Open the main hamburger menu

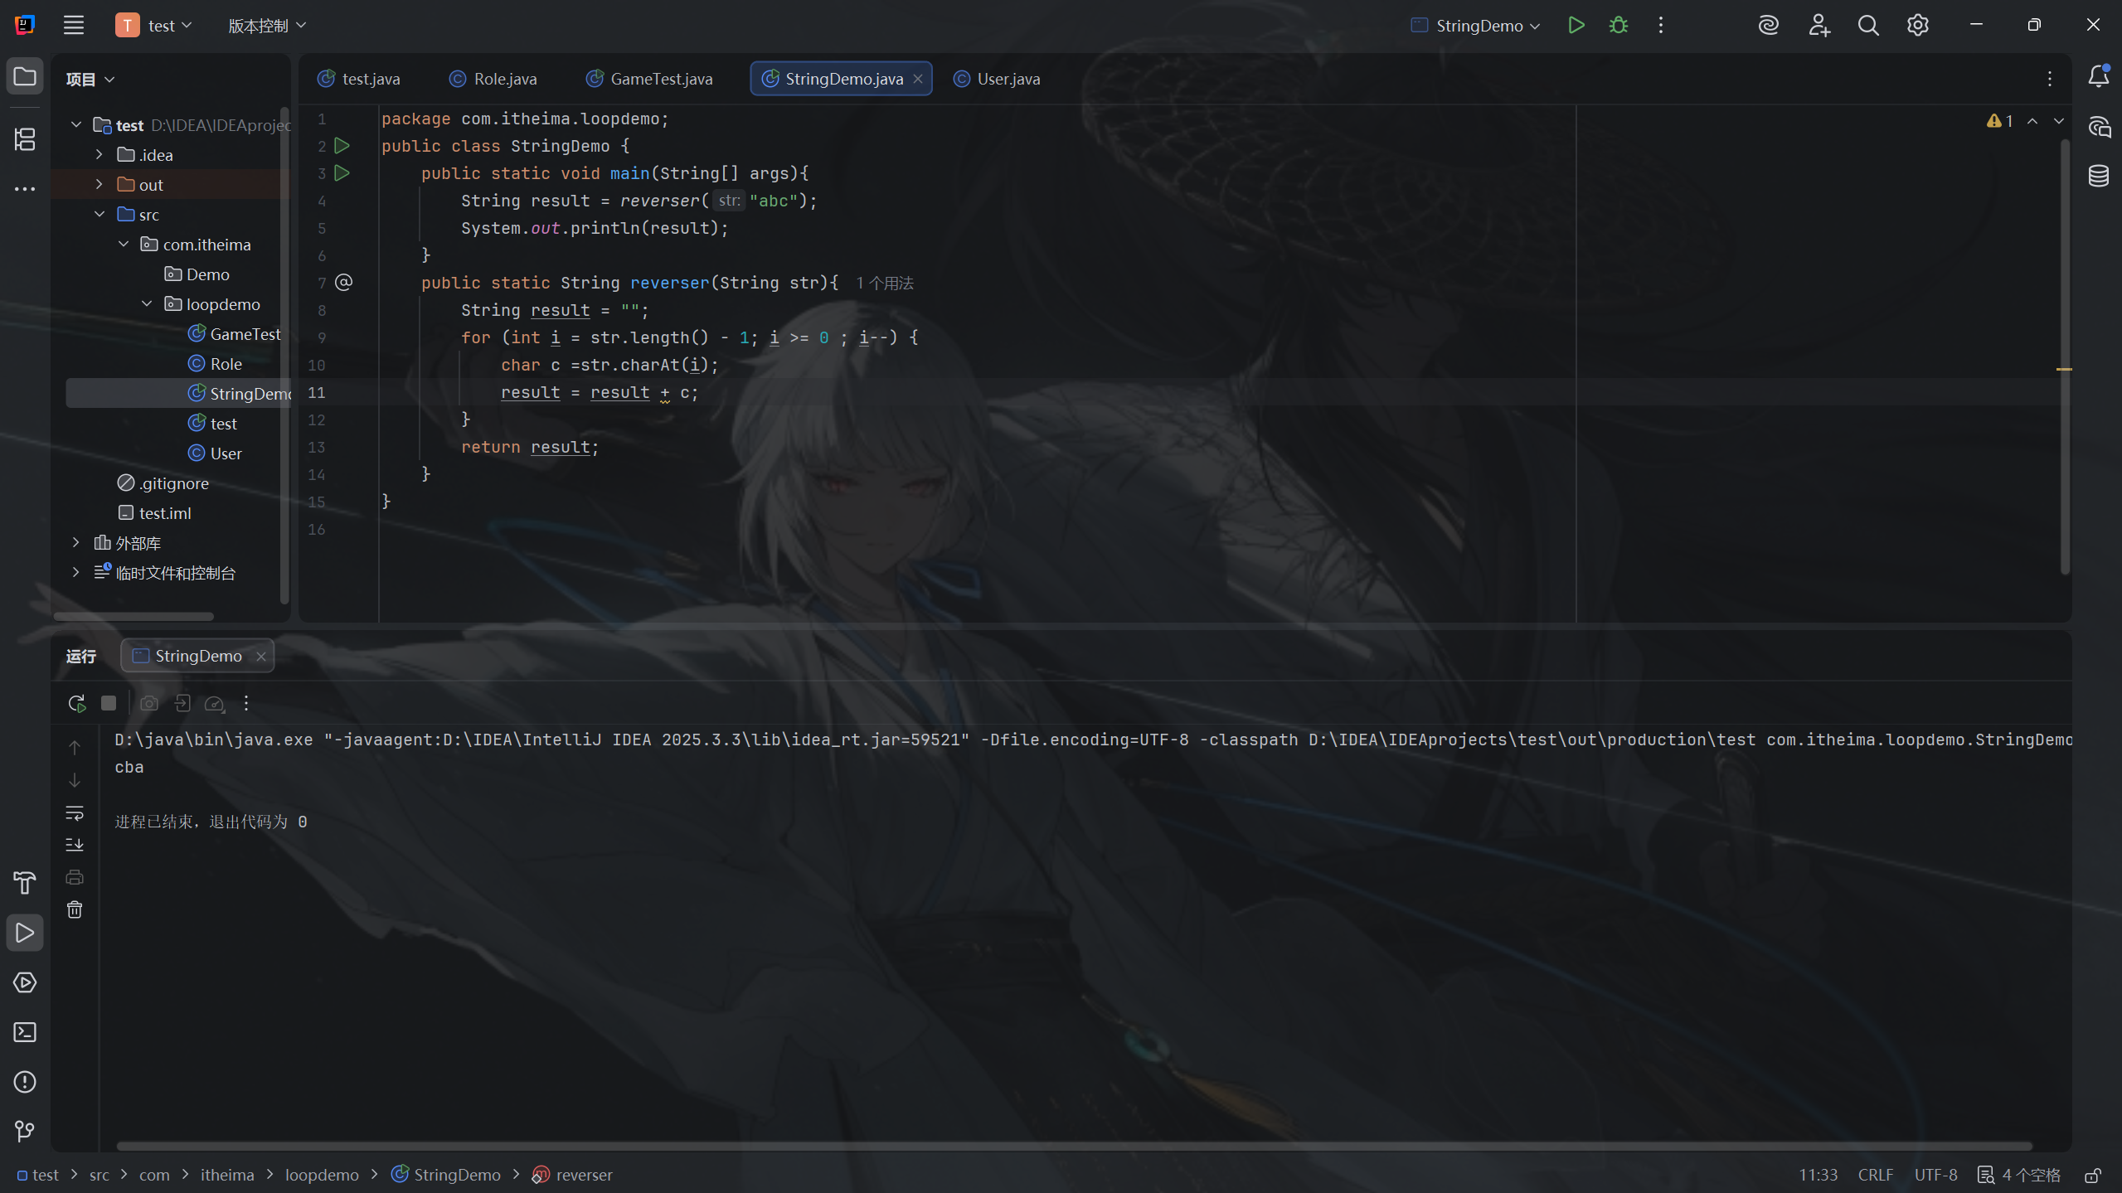74,25
